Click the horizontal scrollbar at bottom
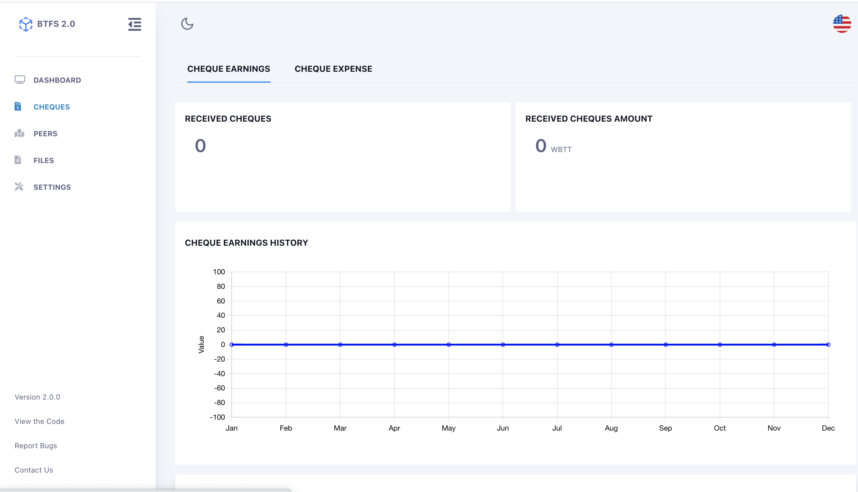 pos(145,490)
